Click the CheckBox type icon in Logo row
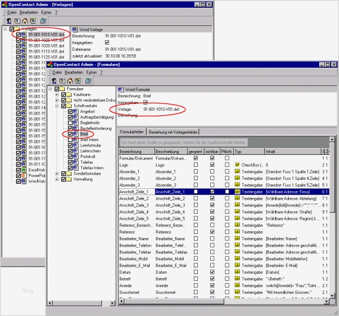This screenshot has width=339, height=316. (x=237, y=165)
